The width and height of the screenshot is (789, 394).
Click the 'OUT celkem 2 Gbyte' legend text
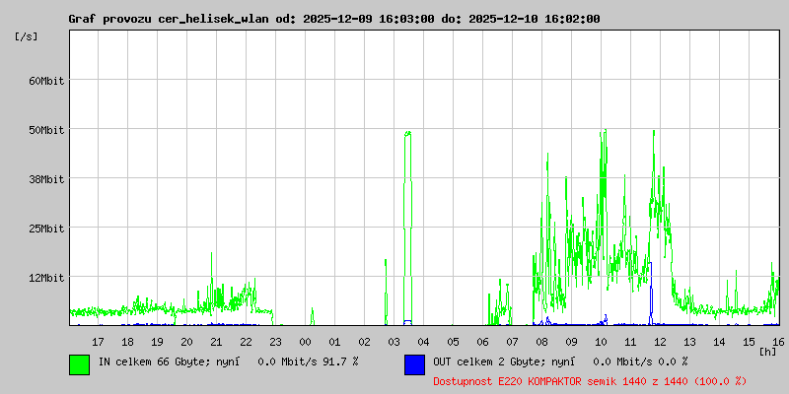pos(485,361)
